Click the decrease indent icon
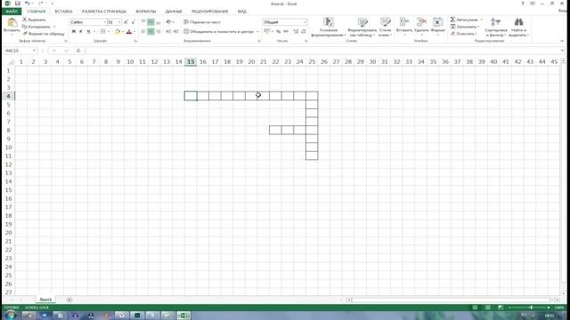The width and height of the screenshot is (570, 320). pos(168,32)
